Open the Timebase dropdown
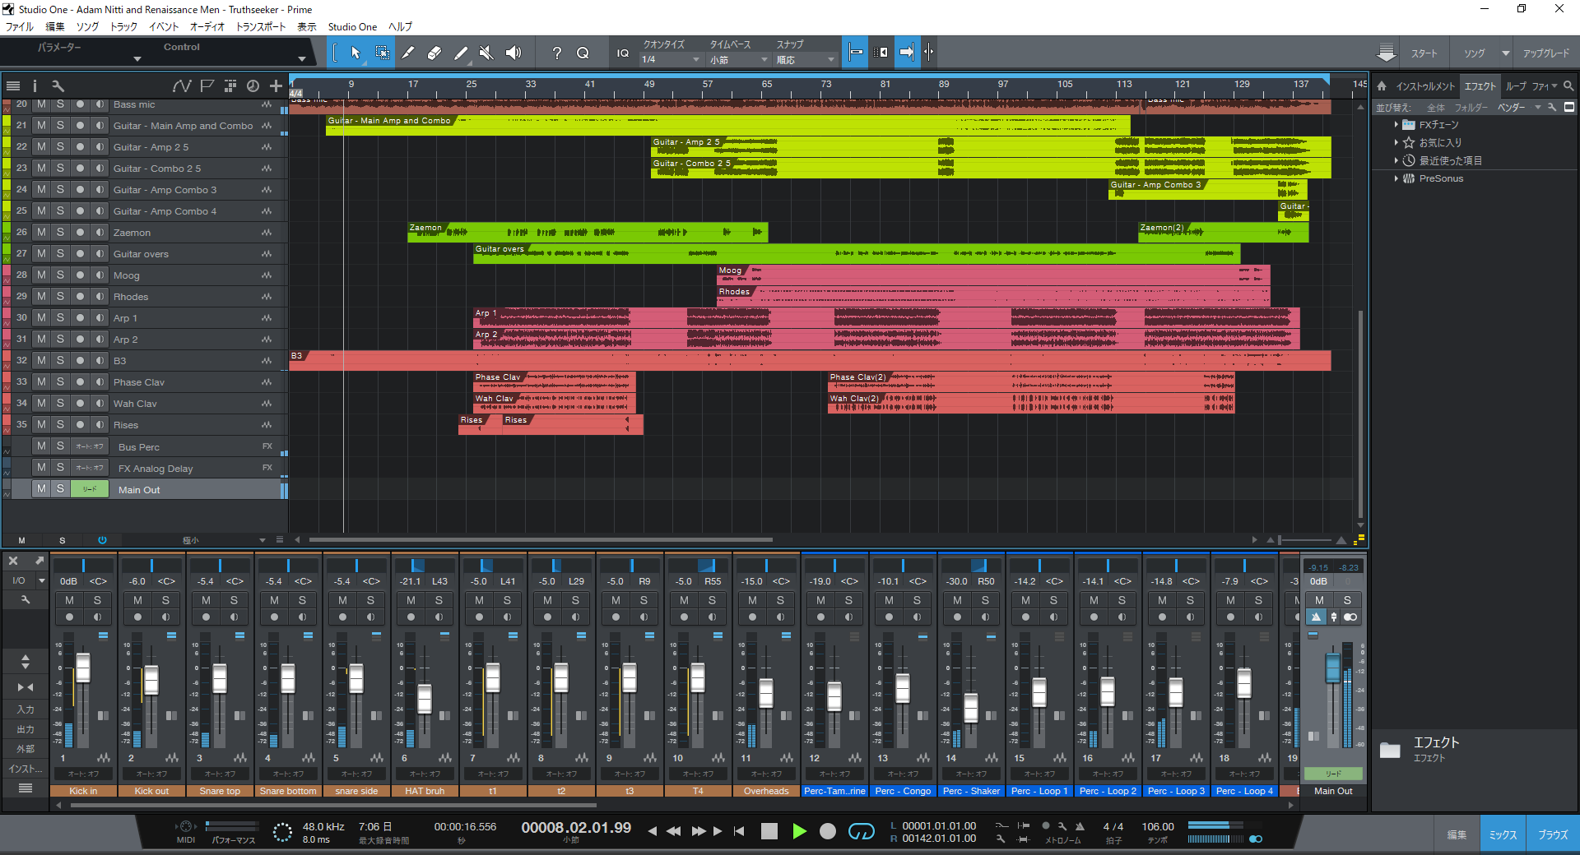This screenshot has width=1580, height=855. (739, 59)
